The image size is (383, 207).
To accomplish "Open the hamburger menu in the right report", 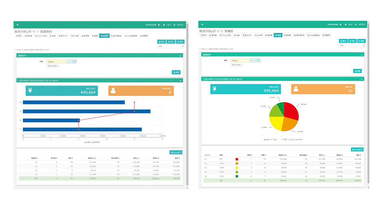I will [202, 24].
